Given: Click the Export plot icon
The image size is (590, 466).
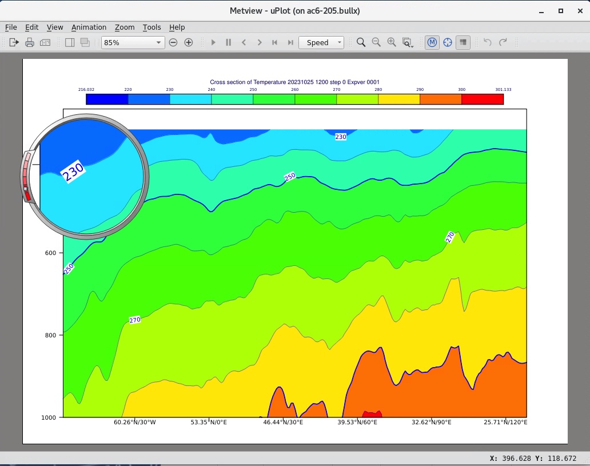Looking at the screenshot, I should click(14, 42).
